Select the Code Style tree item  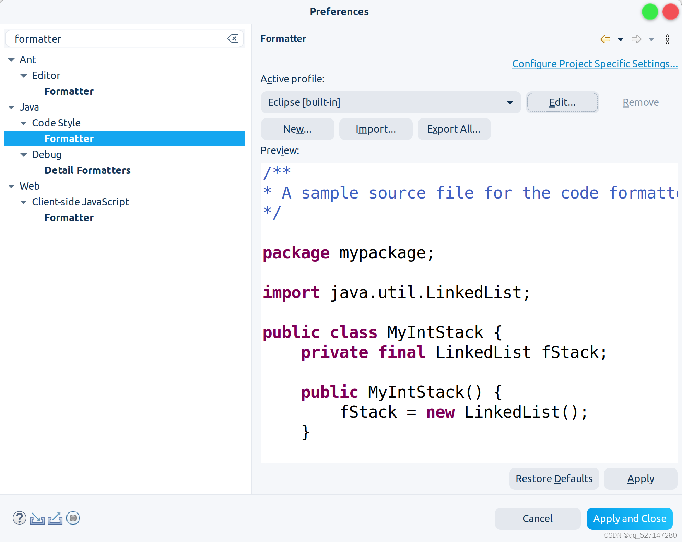pos(56,123)
